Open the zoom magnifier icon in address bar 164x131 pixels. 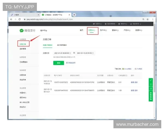pos(143,19)
